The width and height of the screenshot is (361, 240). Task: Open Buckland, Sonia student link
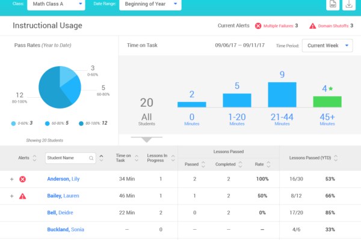coord(66,229)
